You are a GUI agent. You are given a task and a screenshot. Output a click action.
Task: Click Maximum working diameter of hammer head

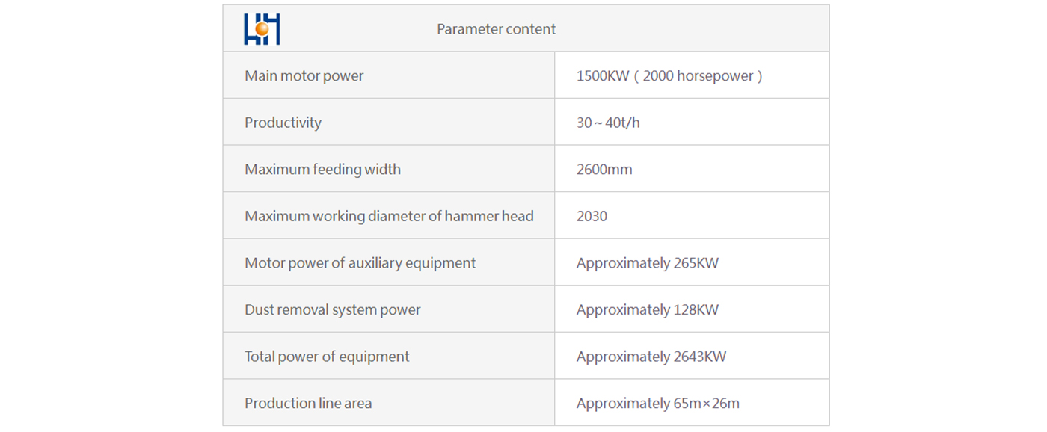click(x=389, y=216)
